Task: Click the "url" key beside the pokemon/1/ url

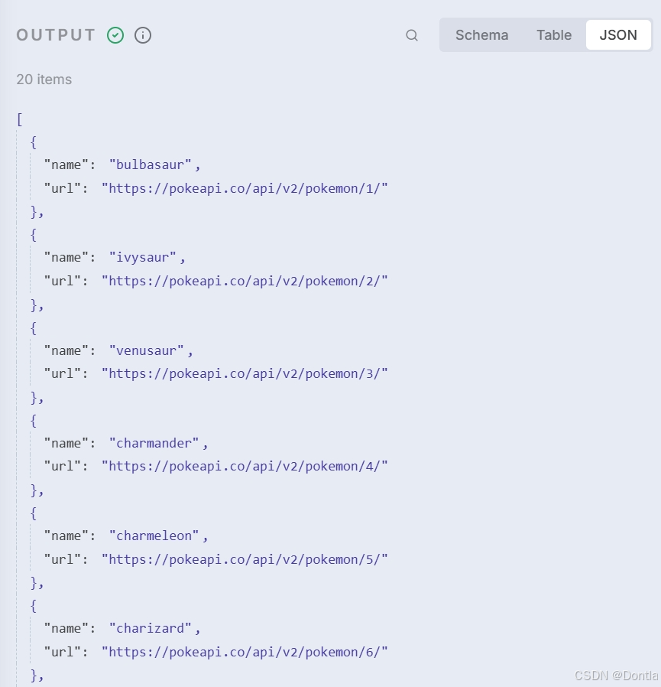Action: (63, 188)
